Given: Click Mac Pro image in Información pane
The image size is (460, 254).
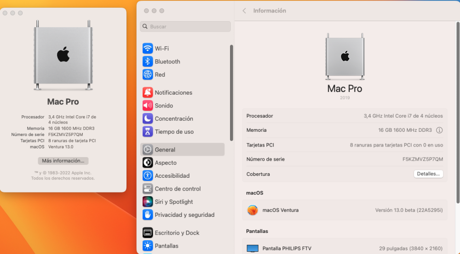Looking at the screenshot, I should pyautogui.click(x=345, y=56).
